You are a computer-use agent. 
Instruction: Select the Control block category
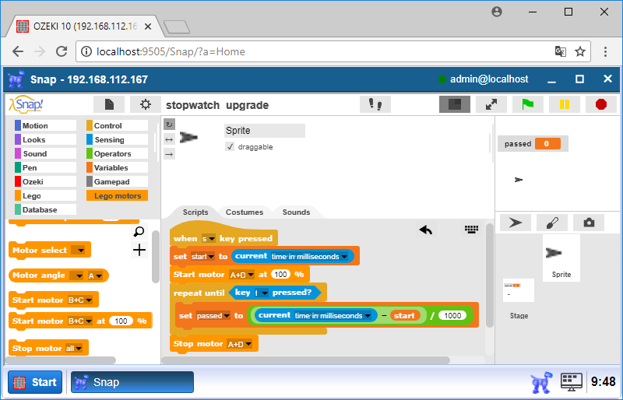[118, 125]
